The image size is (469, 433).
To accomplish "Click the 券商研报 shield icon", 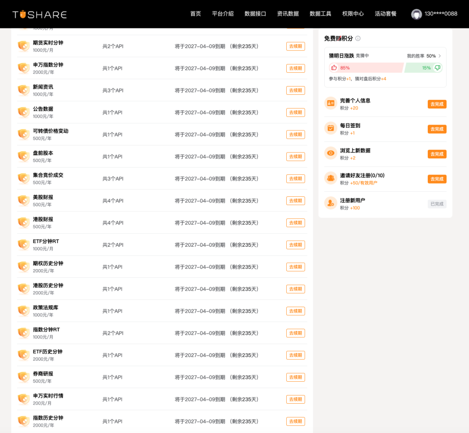I will click(23, 378).
